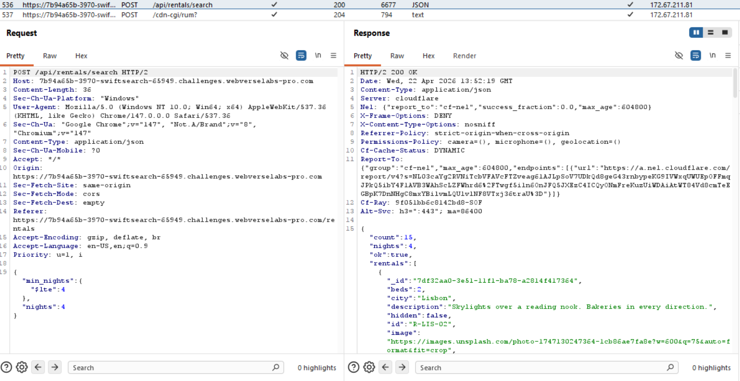Open Response panel options hamburger menu
This screenshot has width=740, height=381.
click(728, 56)
